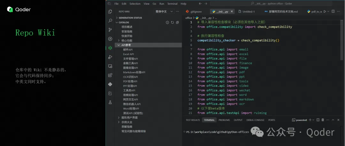Open the Extensions view
The image size is (345, 146).
110,75
